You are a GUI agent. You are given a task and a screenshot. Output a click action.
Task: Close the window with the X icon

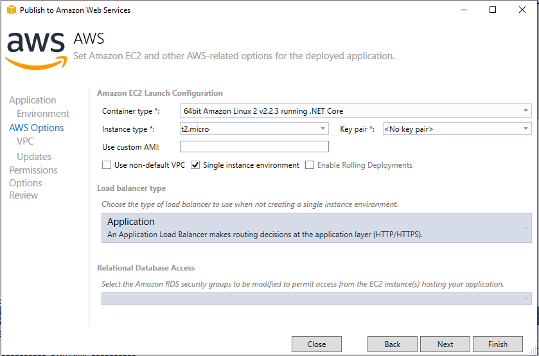point(522,10)
